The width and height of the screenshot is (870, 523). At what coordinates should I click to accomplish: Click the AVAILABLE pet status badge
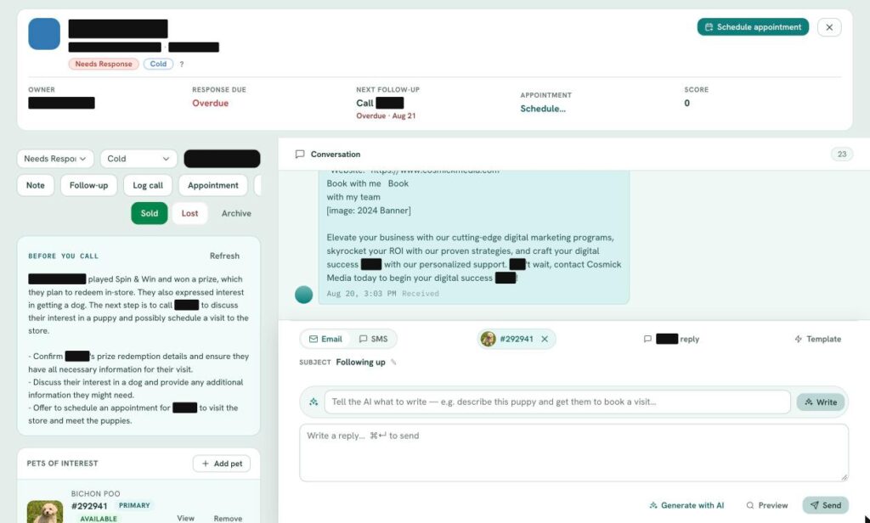[99, 519]
